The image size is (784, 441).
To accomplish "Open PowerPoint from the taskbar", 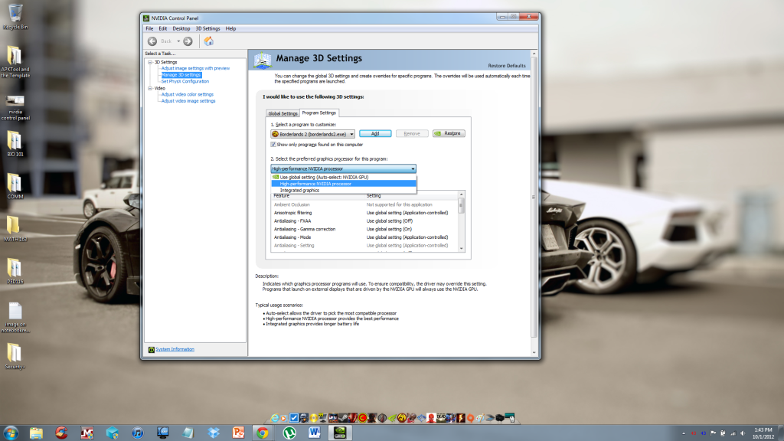I will [239, 433].
